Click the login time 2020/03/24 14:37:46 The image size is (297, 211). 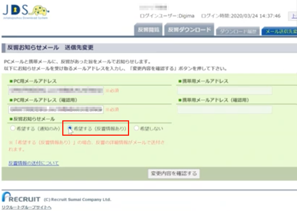click(241, 16)
